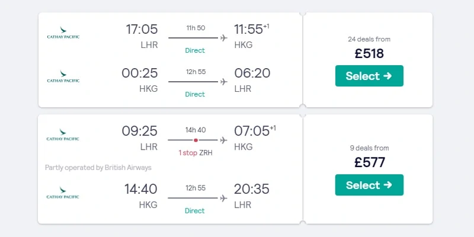This screenshot has height=237, width=474.
Task: Click 'Partly operated by British Airways' note
Action: [x=98, y=168]
